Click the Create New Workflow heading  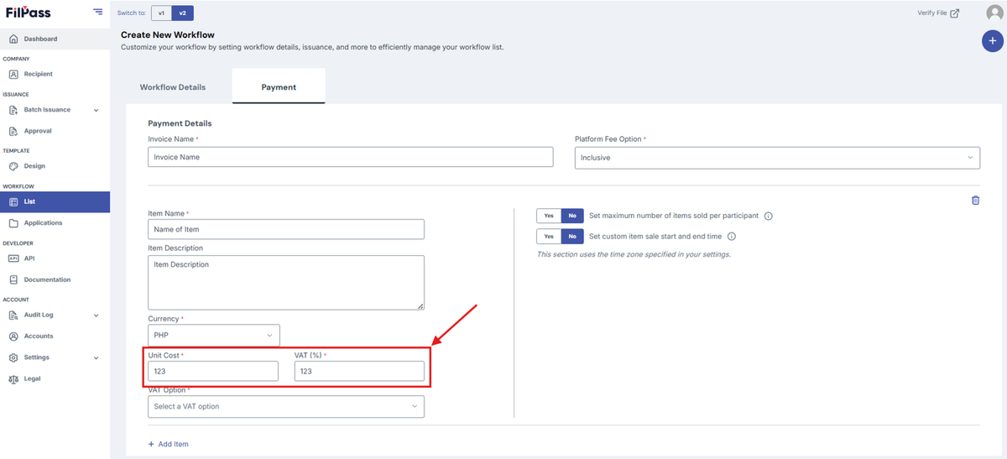[168, 34]
